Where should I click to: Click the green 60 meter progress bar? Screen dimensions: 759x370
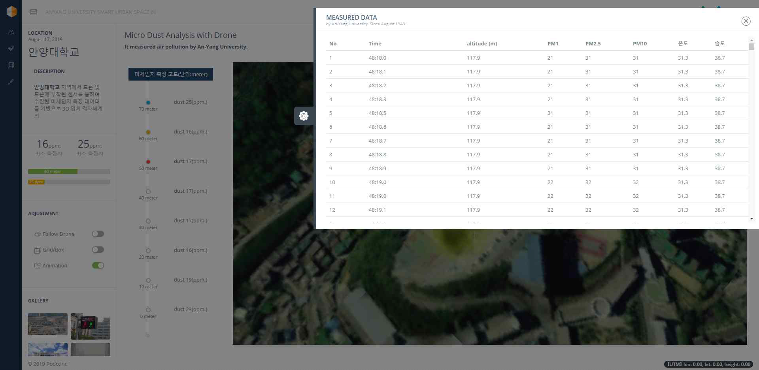(53, 171)
